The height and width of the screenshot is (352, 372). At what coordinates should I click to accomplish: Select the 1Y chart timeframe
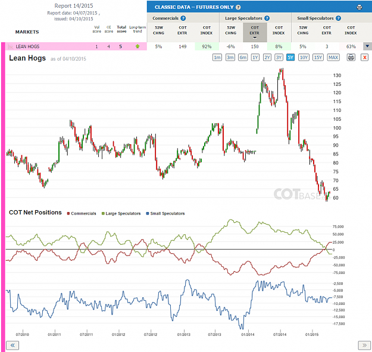click(255, 57)
